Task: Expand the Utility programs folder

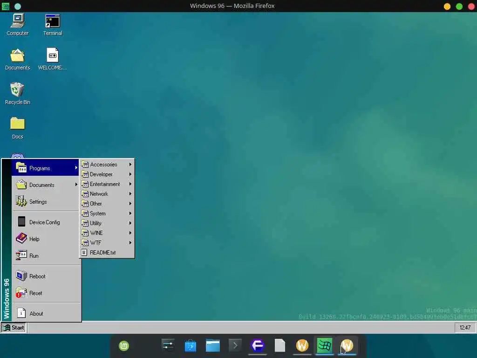Action: click(x=107, y=223)
